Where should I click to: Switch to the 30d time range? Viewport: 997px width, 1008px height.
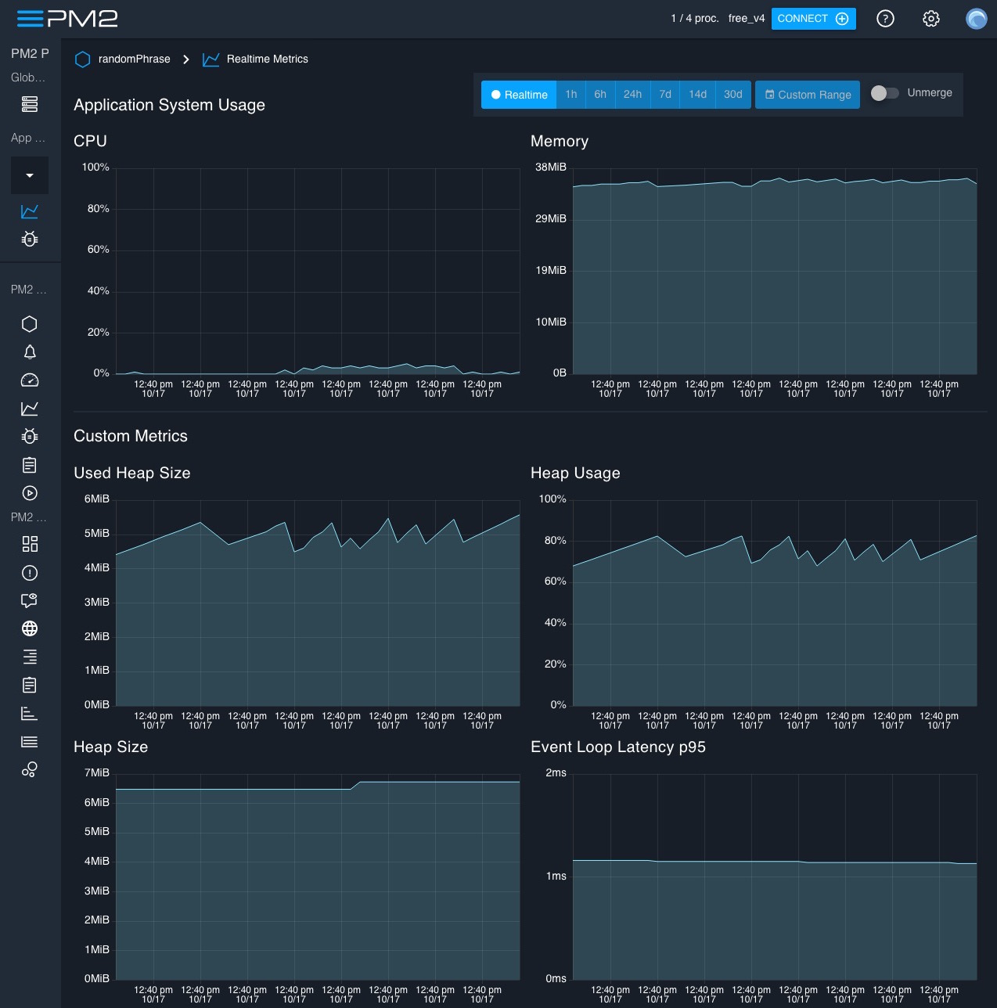coord(733,95)
